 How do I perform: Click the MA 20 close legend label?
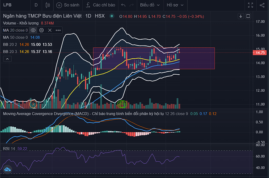pyautogui.click(x=16, y=30)
